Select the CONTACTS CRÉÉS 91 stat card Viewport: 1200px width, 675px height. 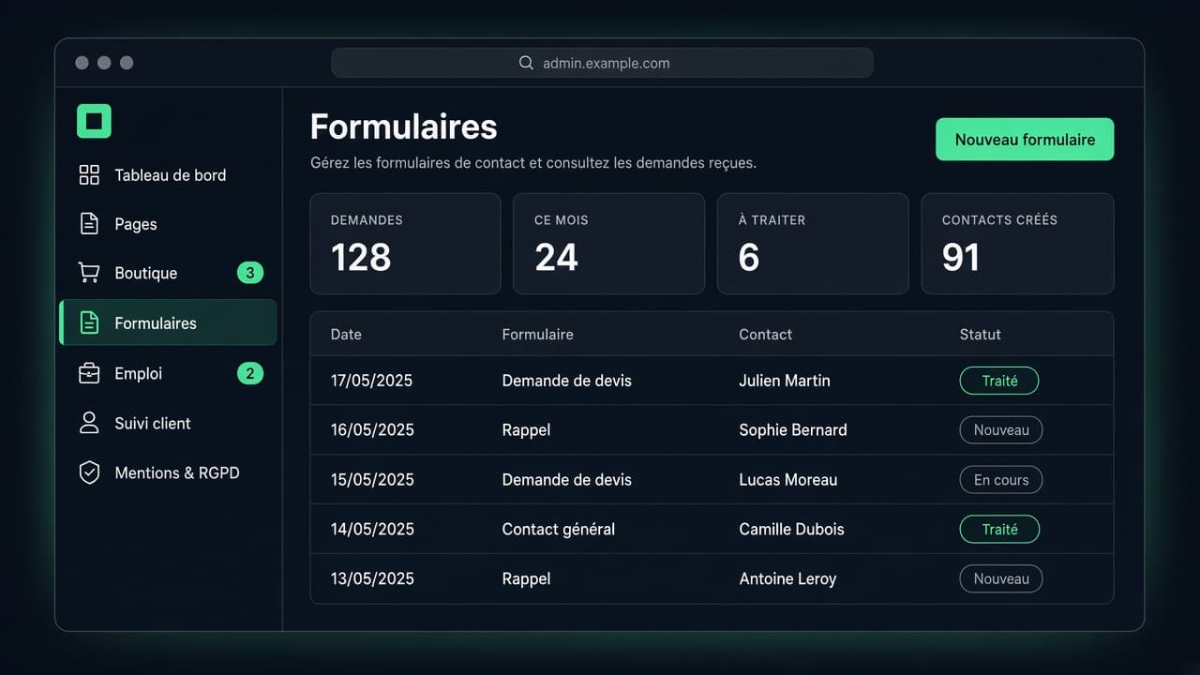tap(1017, 244)
